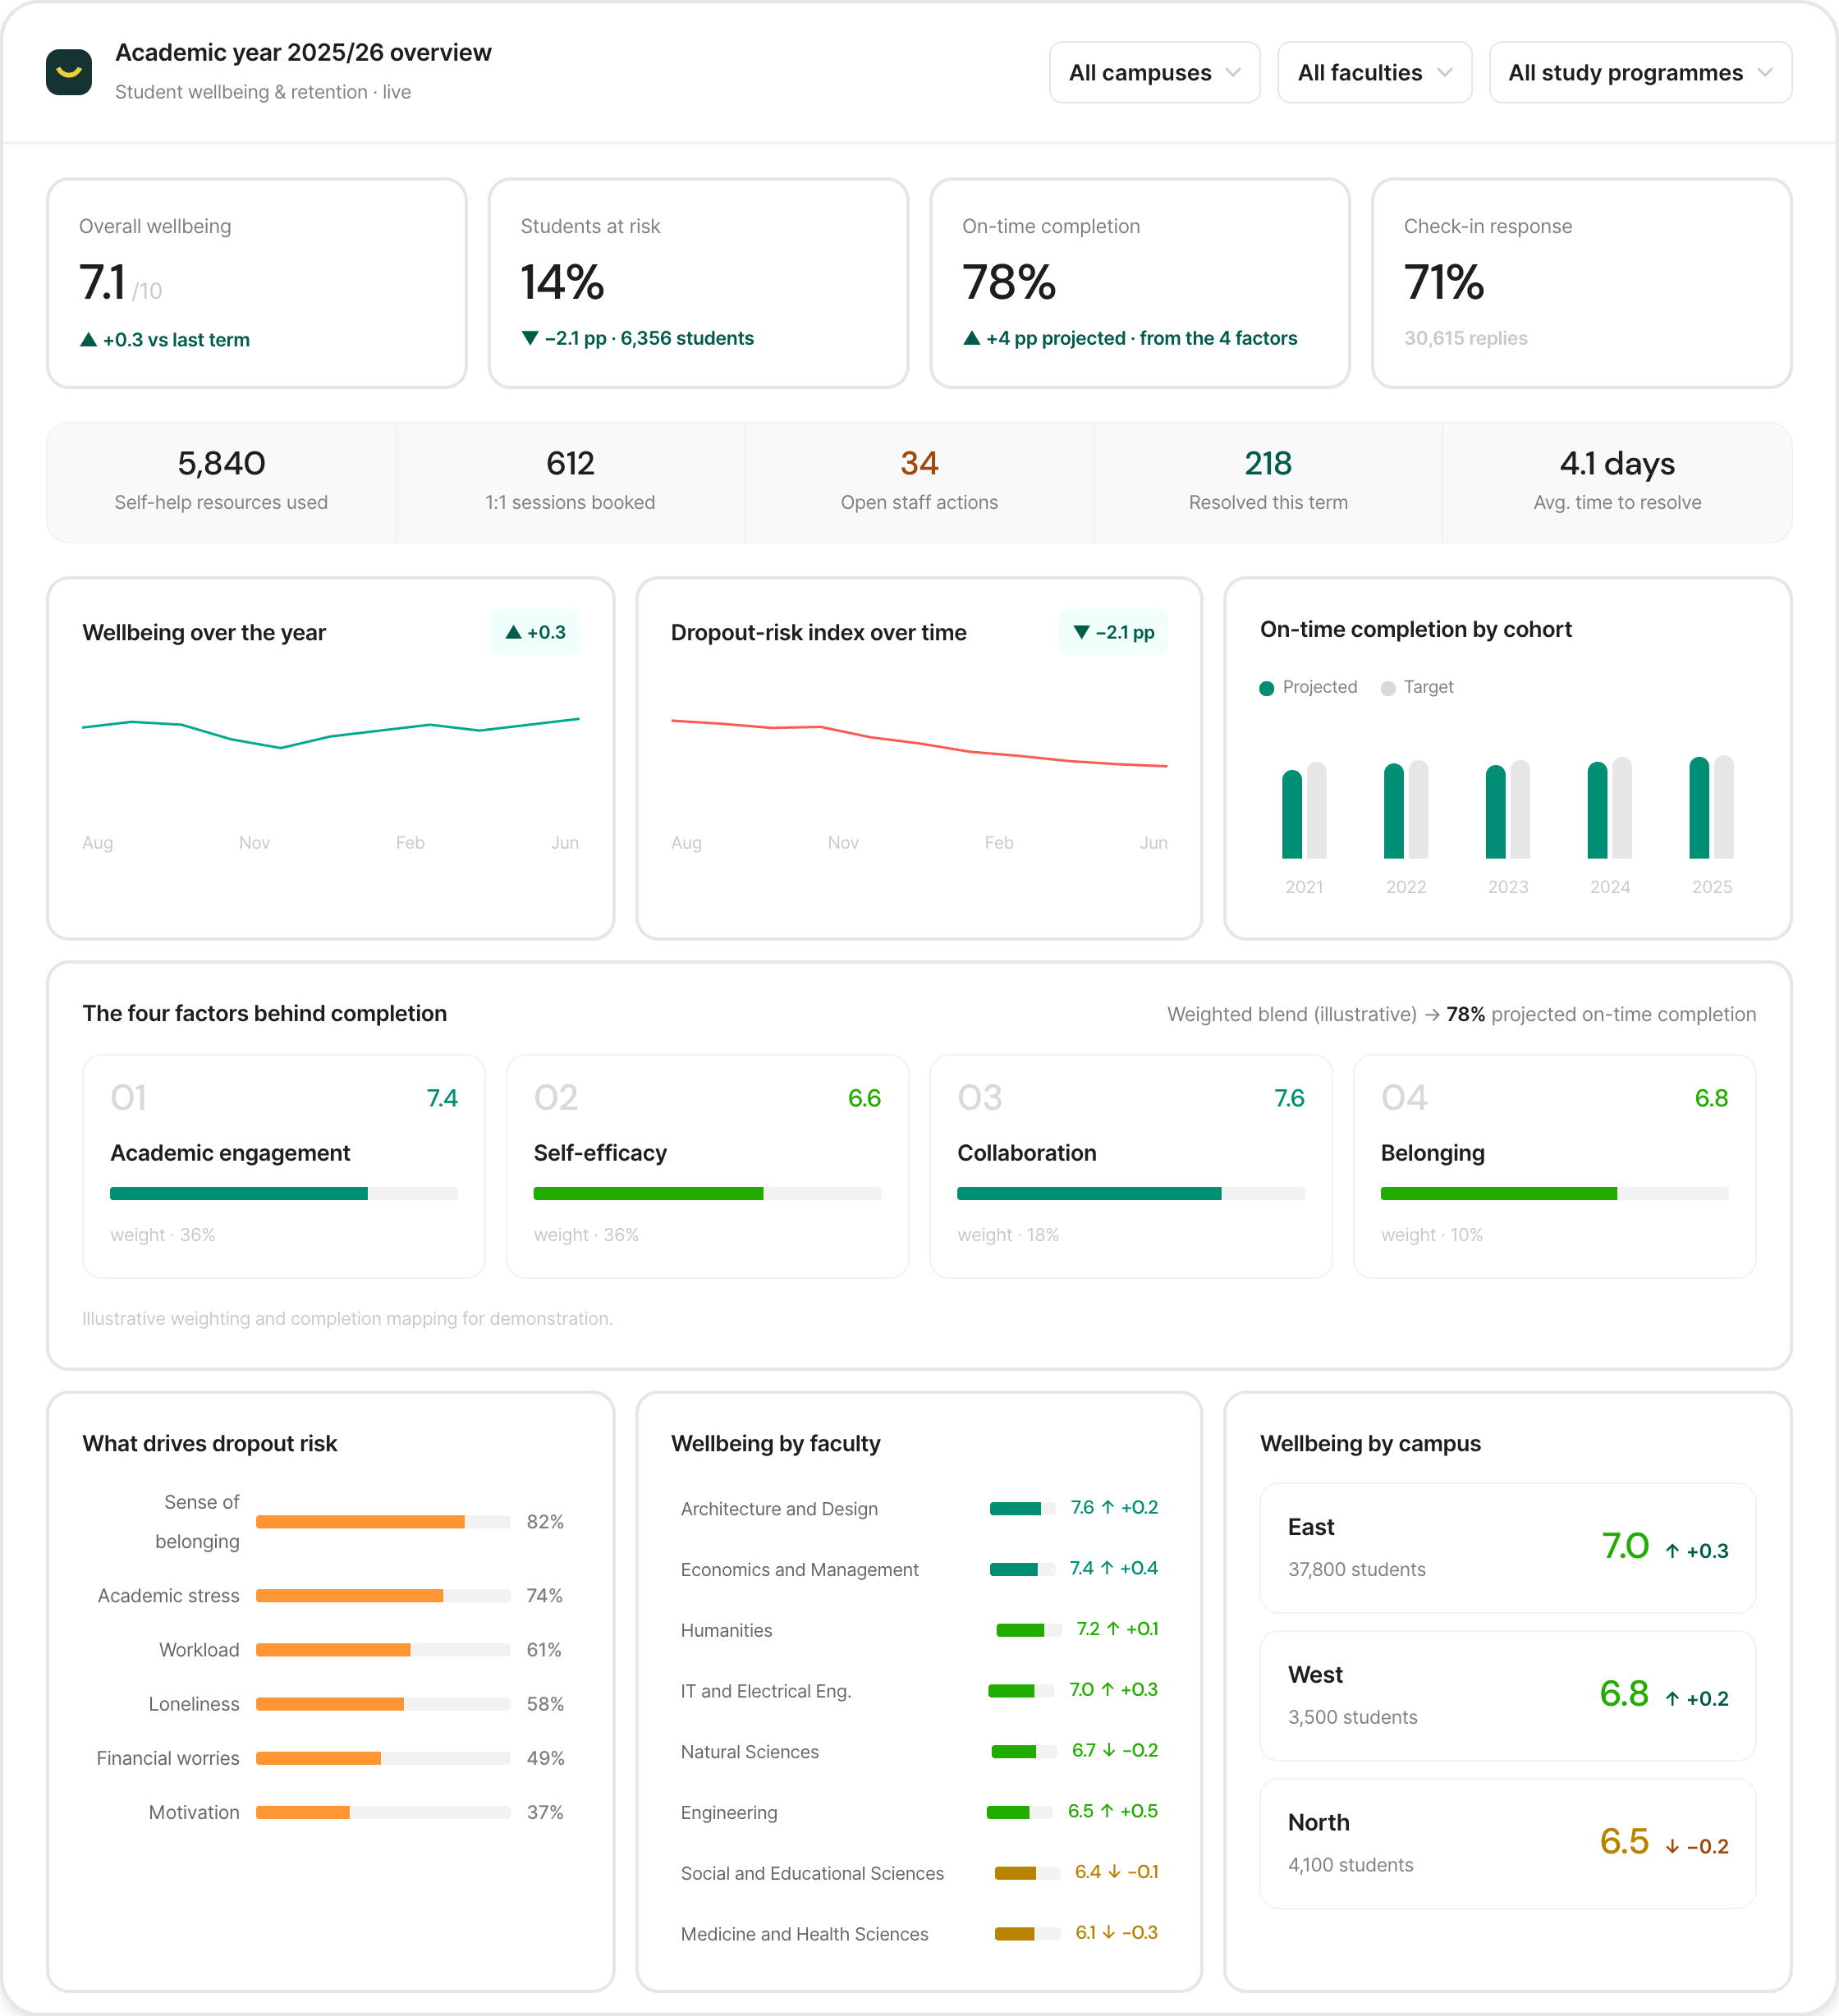Click the 34 Open staff actions stat

[919, 482]
